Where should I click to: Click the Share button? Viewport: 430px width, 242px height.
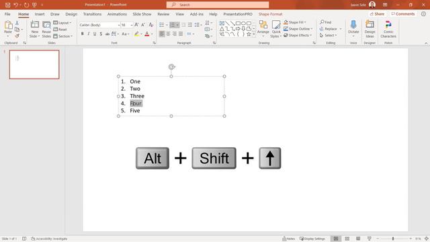377,13
